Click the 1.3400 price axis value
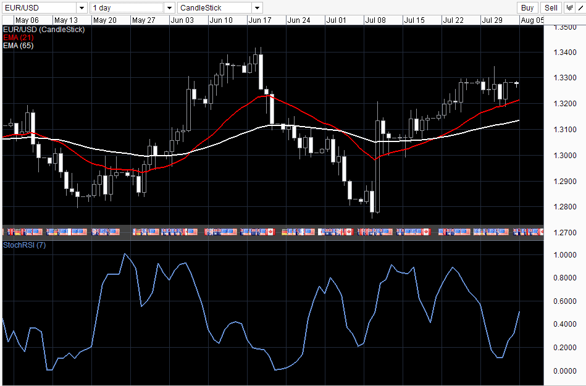586x386 pixels. click(565, 52)
